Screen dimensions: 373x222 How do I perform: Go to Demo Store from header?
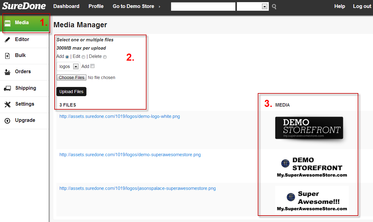[x=136, y=6]
